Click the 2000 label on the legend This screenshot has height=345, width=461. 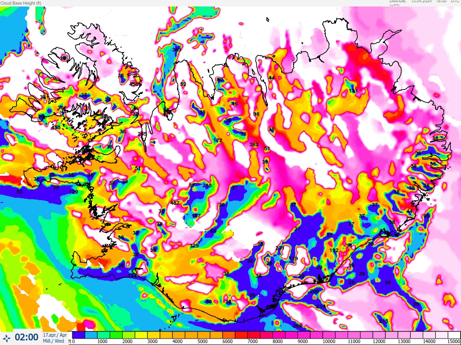pos(127,341)
